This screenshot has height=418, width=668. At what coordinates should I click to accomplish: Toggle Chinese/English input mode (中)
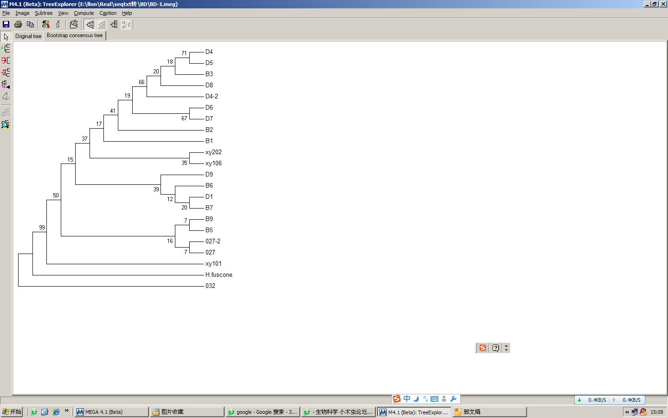click(x=407, y=399)
